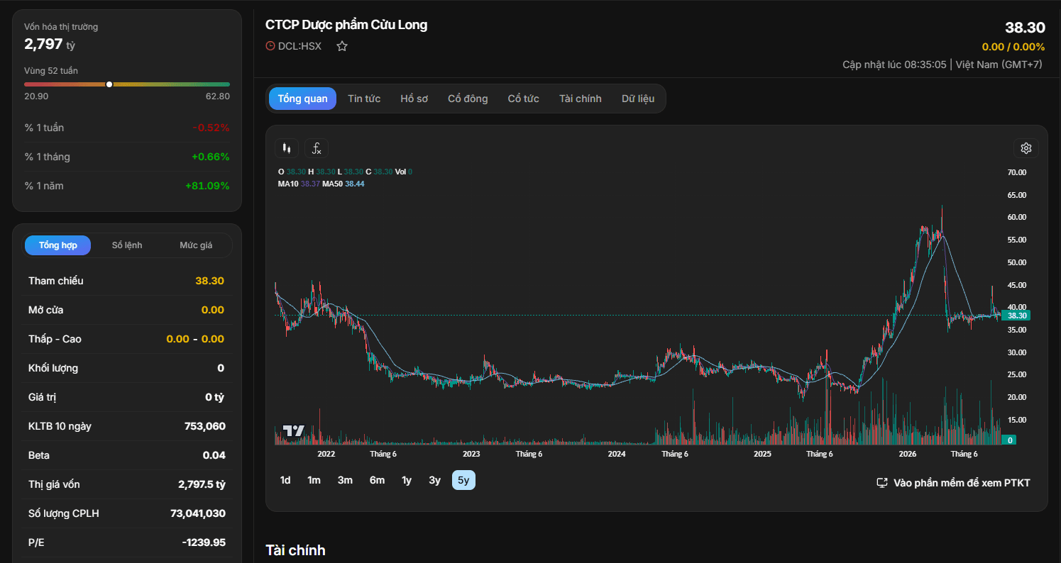Image resolution: width=1061 pixels, height=563 pixels.
Task: Click the 52-week low value 20.90
Action: pyautogui.click(x=36, y=96)
